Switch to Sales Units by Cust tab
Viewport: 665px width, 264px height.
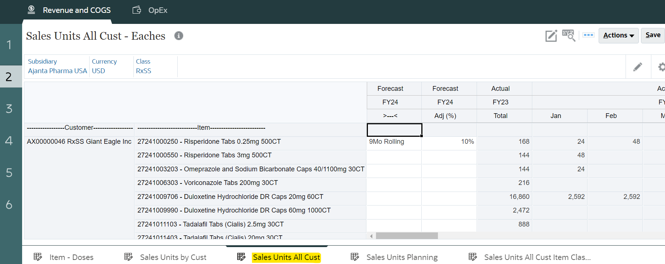click(x=173, y=257)
